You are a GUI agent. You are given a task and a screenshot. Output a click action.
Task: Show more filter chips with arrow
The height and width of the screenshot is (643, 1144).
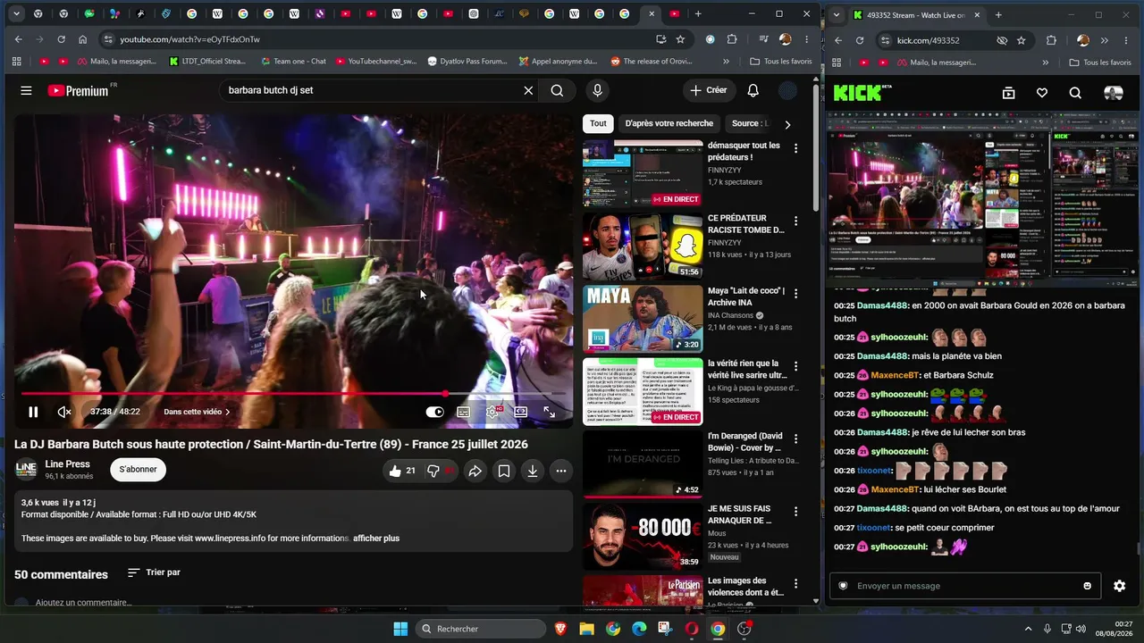tap(787, 124)
